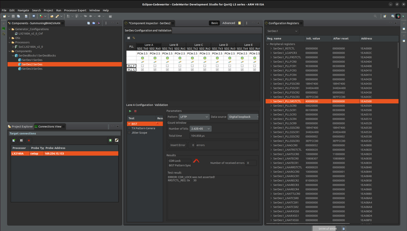Image resolution: width=407 pixels, height=231 pixels.
Task: Click the Basic view mode button
Action: tap(215, 23)
